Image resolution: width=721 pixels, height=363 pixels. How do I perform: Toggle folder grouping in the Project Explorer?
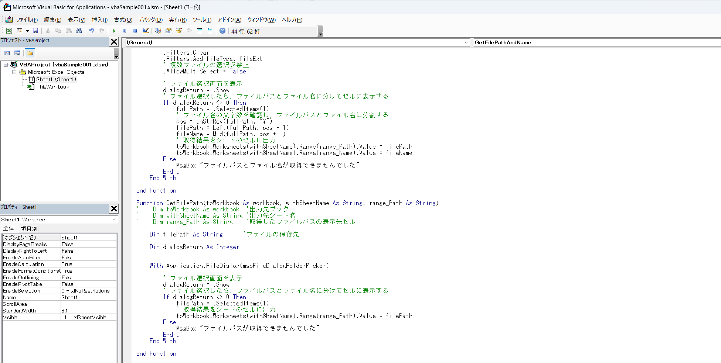point(29,53)
